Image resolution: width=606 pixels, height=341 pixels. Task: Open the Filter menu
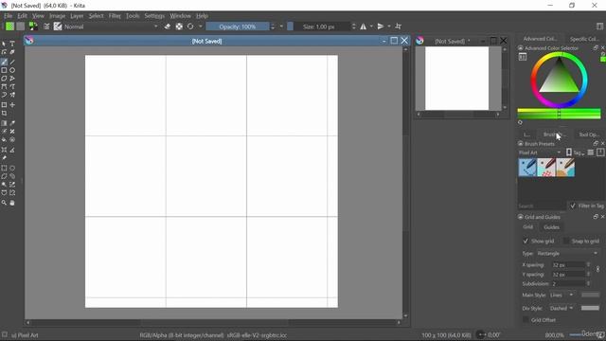coord(115,16)
